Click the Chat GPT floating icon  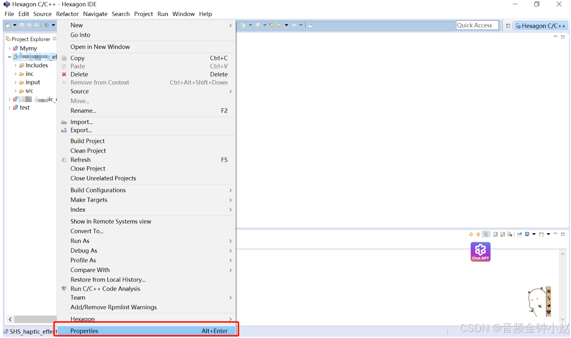tap(480, 252)
